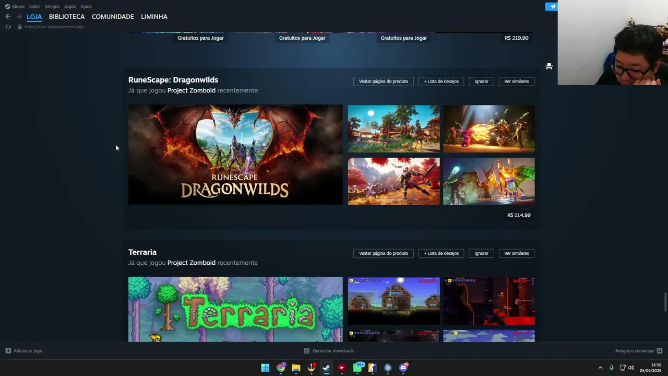Screen dimensions: 668x376
Task: Switch to the BIBLIOTECA tab
Action: (67, 17)
